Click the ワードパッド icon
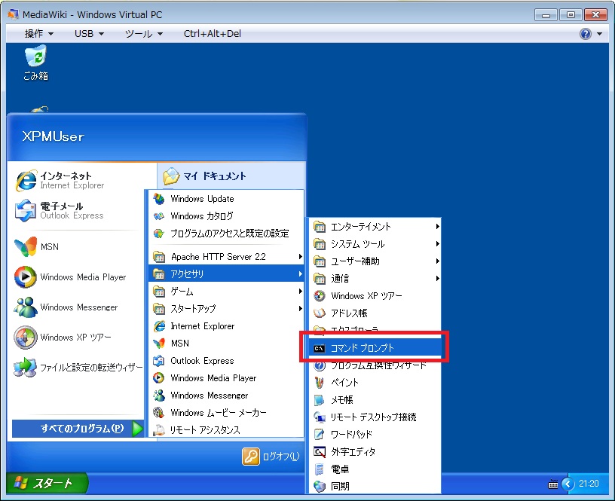Image resolution: width=615 pixels, height=501 pixels. [320, 435]
